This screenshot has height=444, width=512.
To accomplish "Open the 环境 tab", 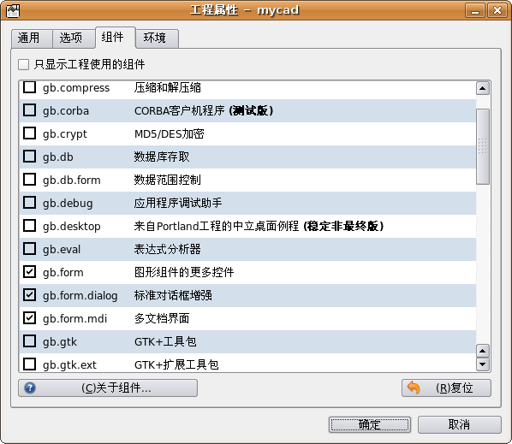I will 157,38.
